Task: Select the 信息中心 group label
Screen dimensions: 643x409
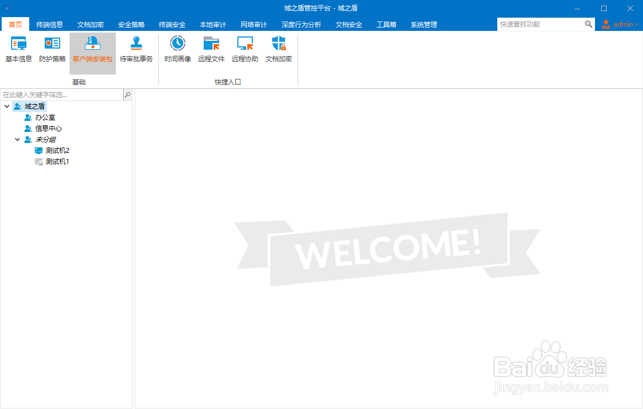Action: point(49,129)
